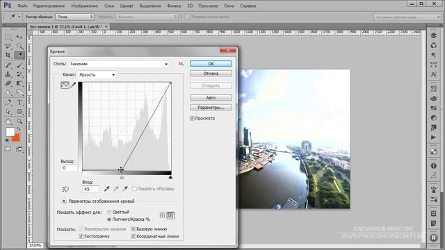The height and width of the screenshot is (250, 445).
Task: Select the Светлый radio option
Action: [x=109, y=212]
